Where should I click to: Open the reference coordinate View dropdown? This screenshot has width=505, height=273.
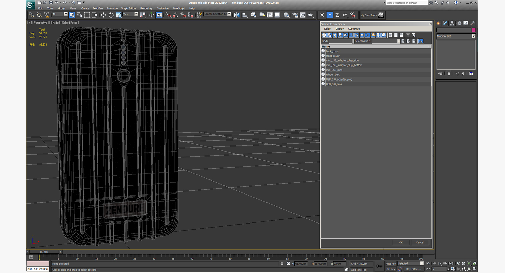(x=130, y=14)
